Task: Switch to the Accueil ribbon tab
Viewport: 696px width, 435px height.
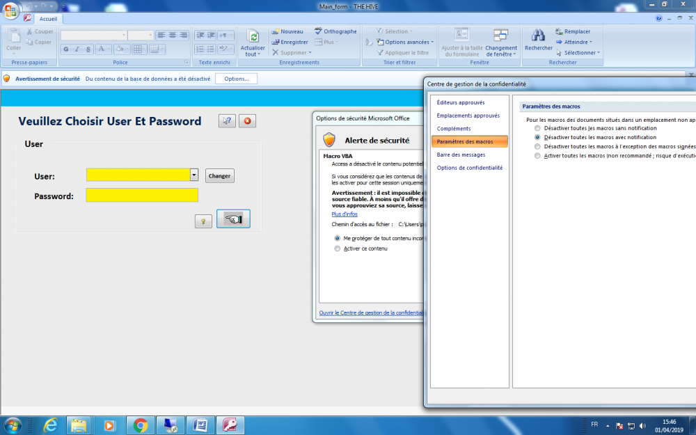Action: [x=48, y=19]
